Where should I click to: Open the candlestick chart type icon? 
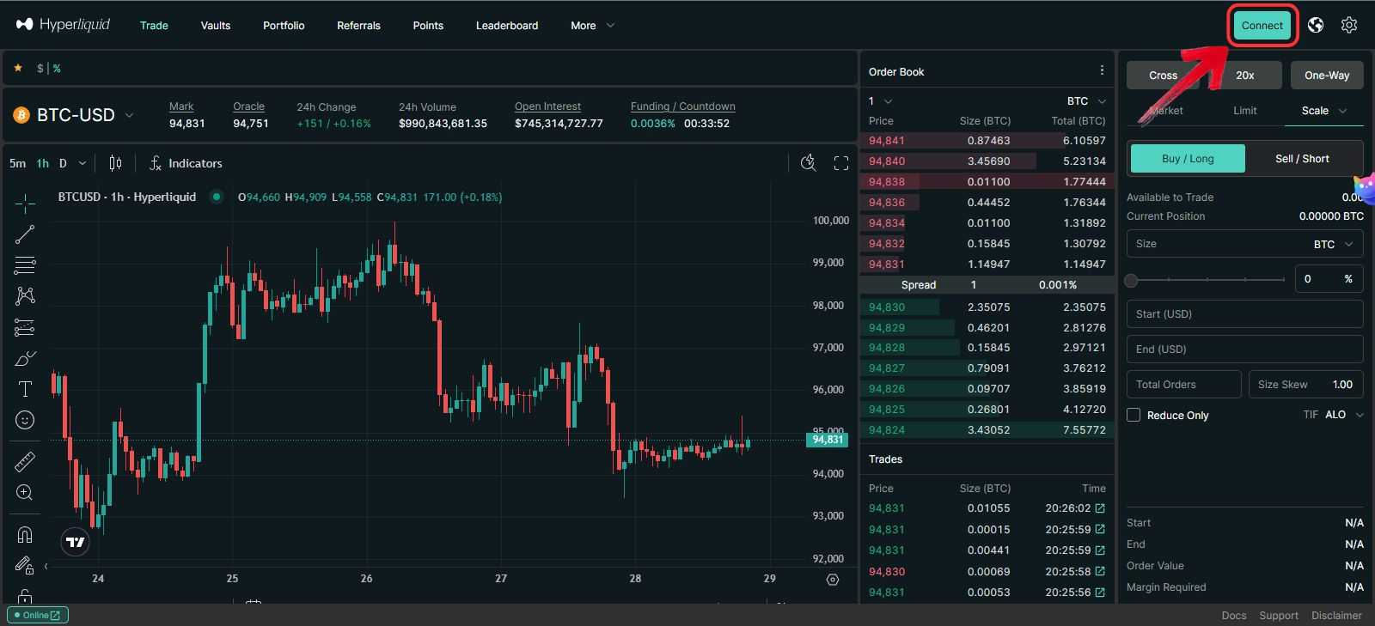115,163
